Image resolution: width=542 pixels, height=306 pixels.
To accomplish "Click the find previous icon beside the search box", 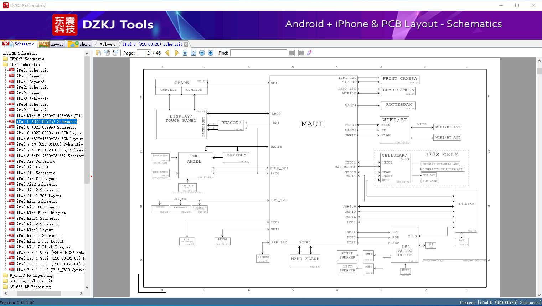I will pyautogui.click(x=292, y=52).
